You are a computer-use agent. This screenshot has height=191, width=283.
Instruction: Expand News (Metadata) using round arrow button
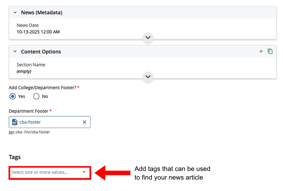148,37
